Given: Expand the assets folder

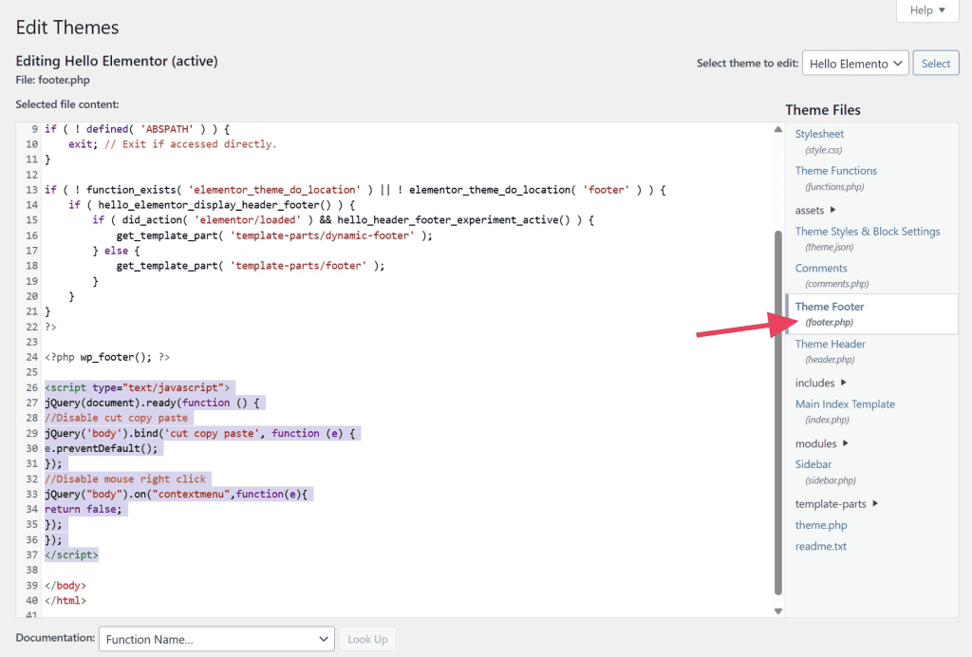Looking at the screenshot, I should 815,210.
